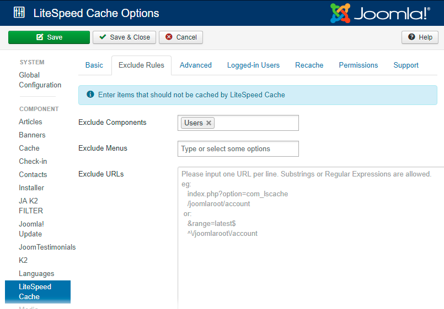
Task: Remove the Users tag via its x
Action: tap(208, 123)
